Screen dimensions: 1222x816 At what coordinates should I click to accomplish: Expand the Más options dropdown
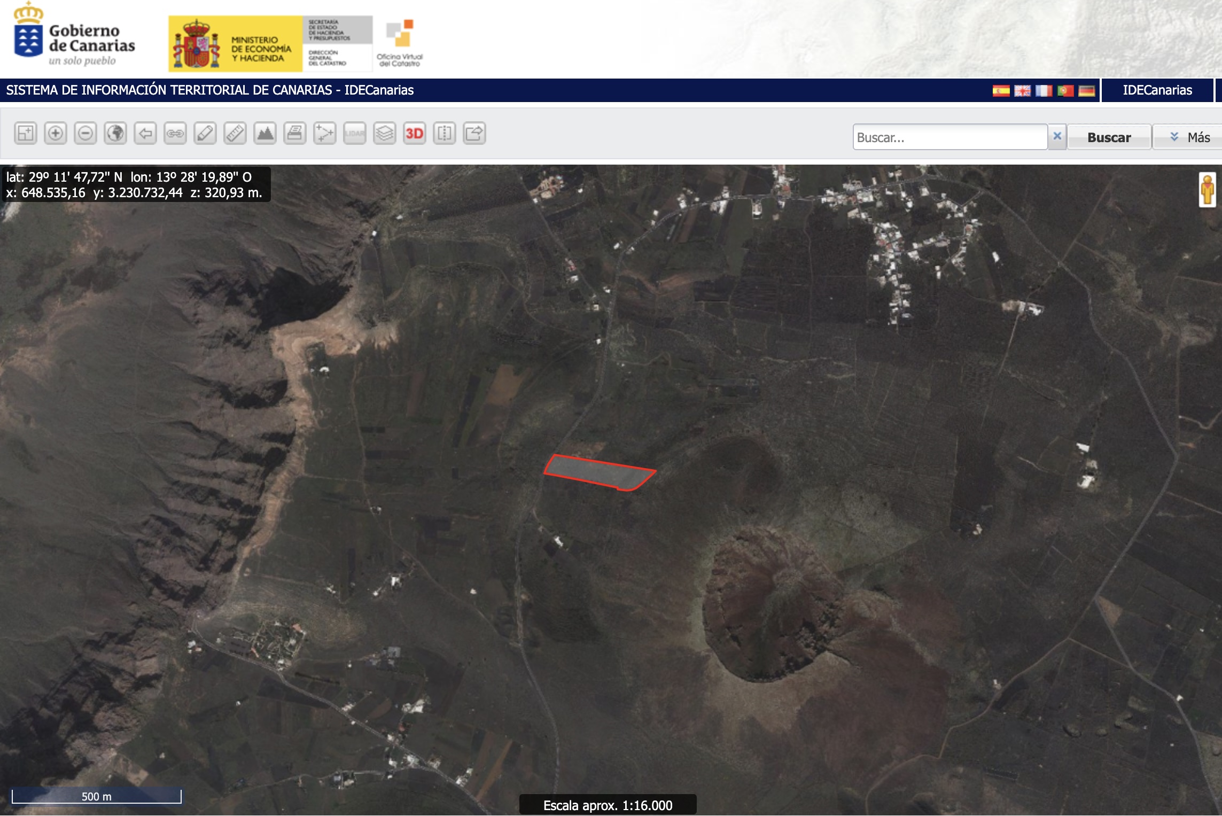pos(1189,138)
